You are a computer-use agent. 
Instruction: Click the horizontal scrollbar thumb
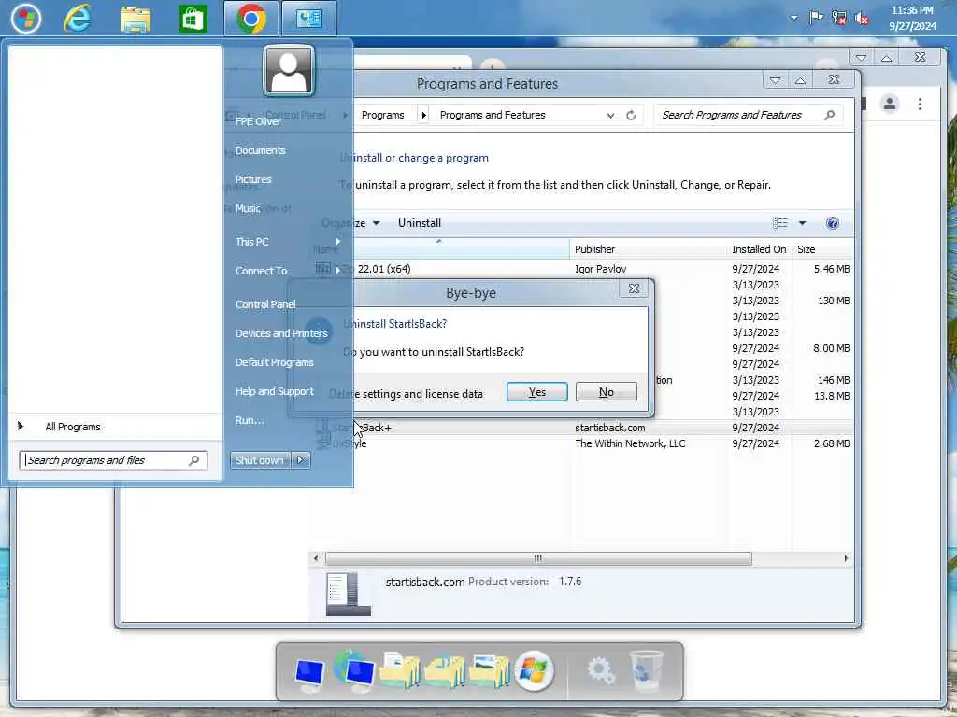pos(538,558)
